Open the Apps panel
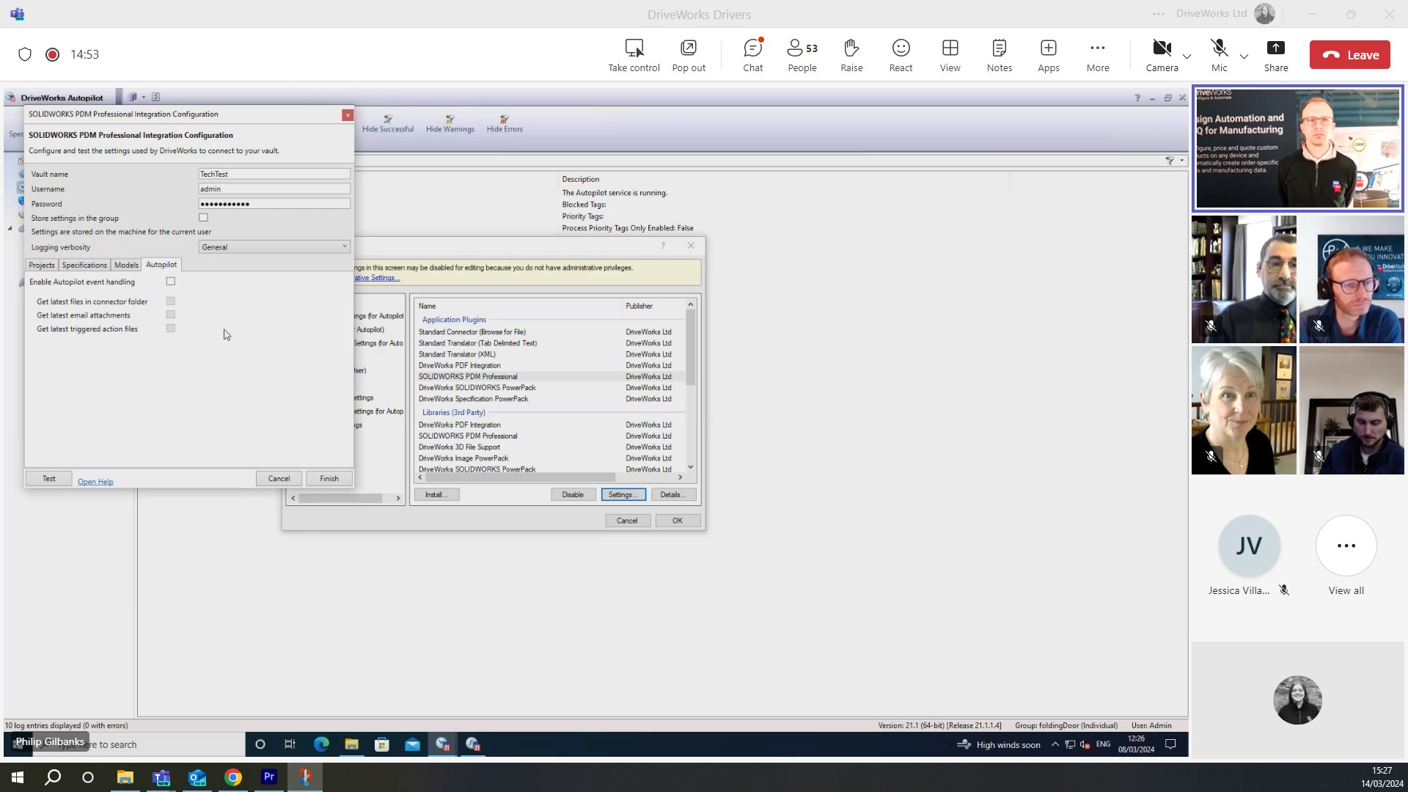The height and width of the screenshot is (792, 1408). click(1048, 55)
